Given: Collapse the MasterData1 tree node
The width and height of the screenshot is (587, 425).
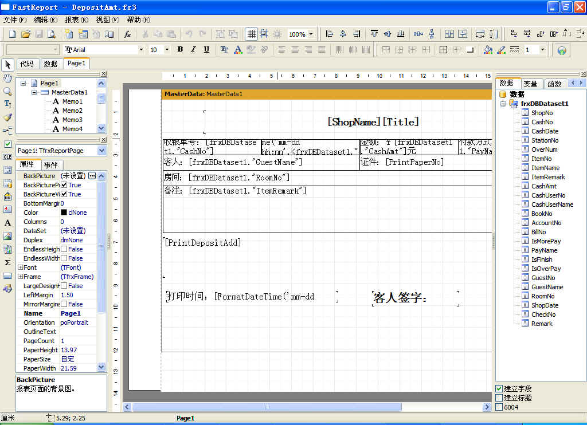Looking at the screenshot, I should (34, 92).
